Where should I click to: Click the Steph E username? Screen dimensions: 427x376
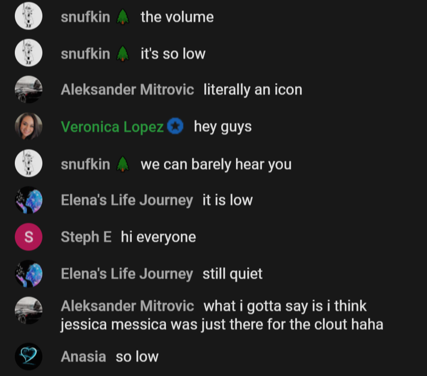click(86, 237)
